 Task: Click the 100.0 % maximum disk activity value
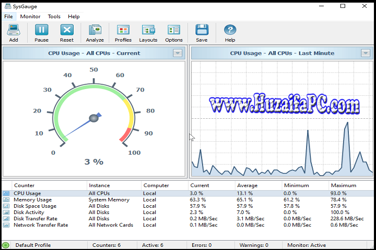click(x=340, y=212)
